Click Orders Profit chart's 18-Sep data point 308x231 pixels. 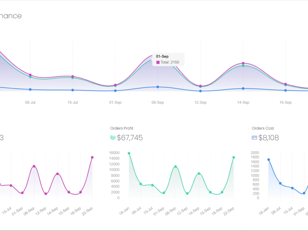[x=222, y=192]
